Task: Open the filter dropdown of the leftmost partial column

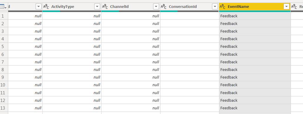Action: pos(39,7)
